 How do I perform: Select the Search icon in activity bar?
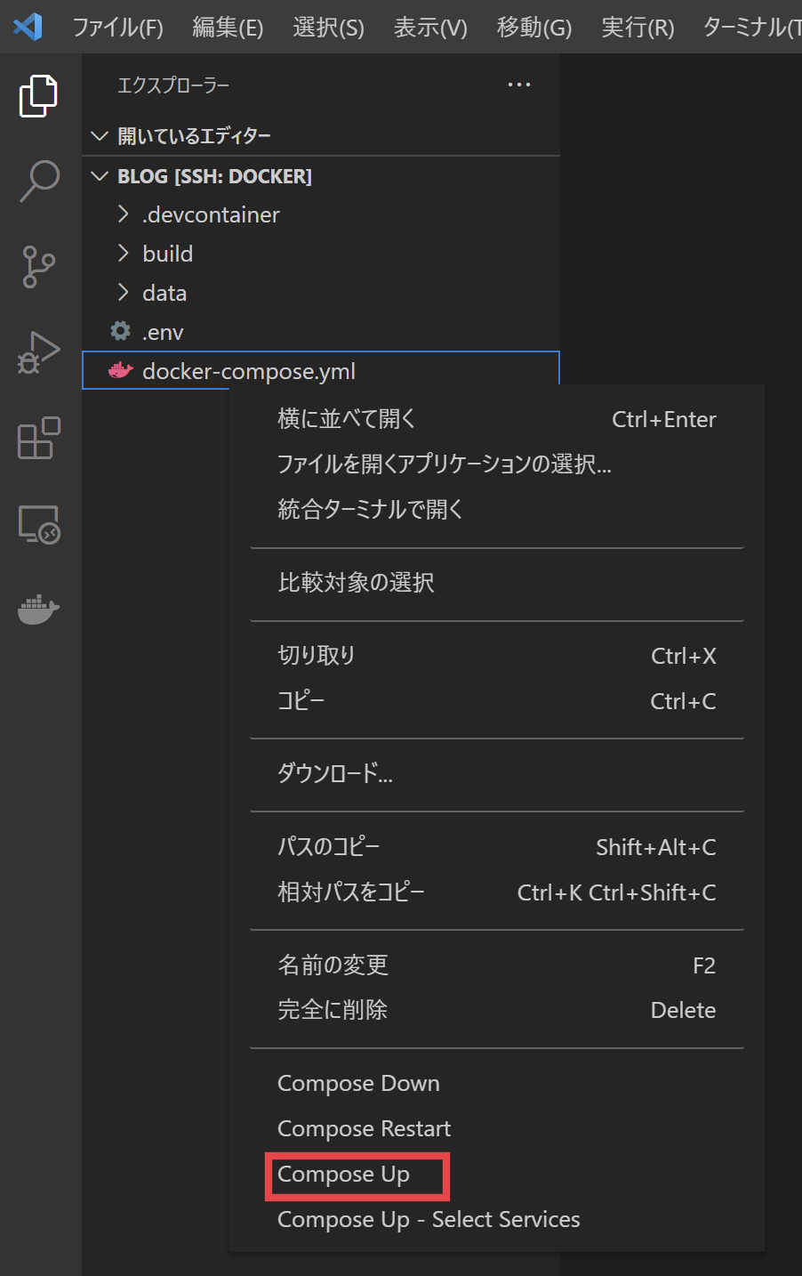pyautogui.click(x=38, y=181)
